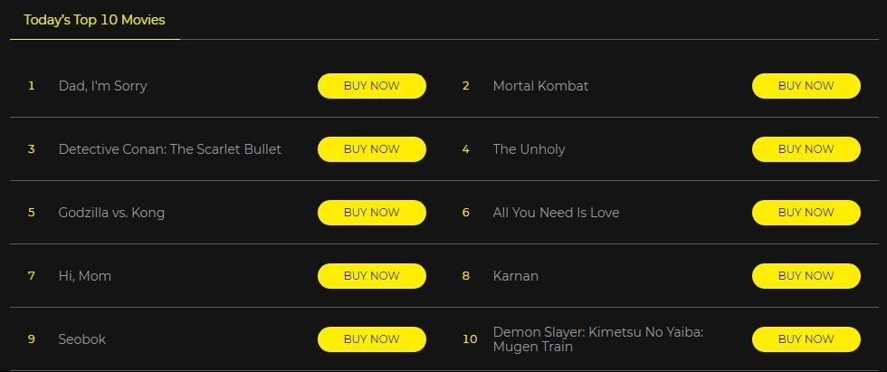Screen dimensions: 887x372
Task: Click Buy Now for The Unholy
Action: (806, 149)
